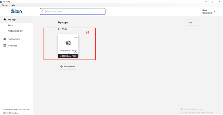
Task: Select My Apps home icon
Action: coord(5,19)
